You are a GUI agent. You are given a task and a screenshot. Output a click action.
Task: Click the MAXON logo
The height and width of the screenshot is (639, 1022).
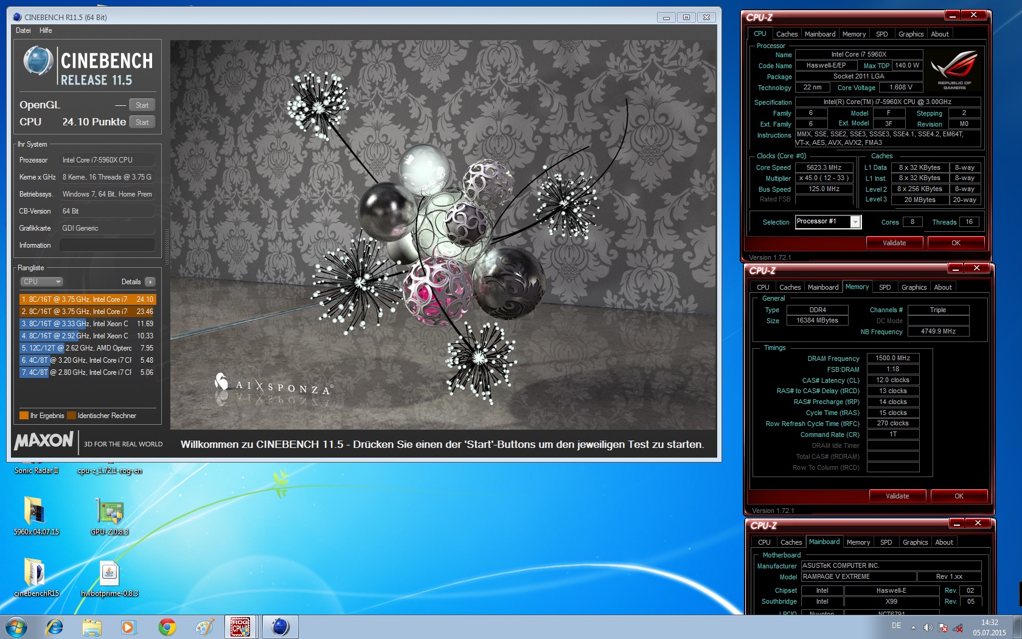tap(44, 440)
